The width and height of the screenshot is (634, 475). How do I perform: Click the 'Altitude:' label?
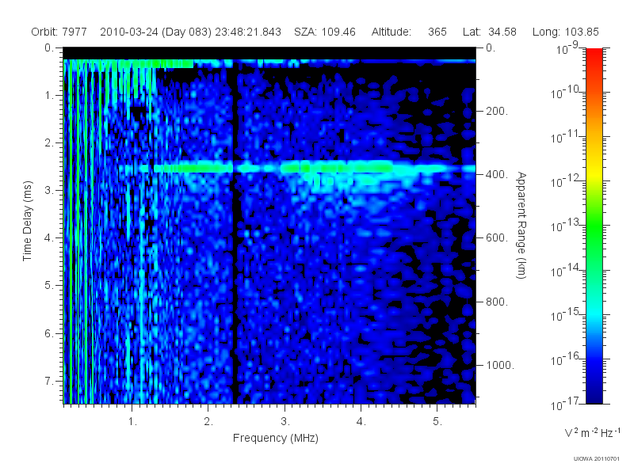pyautogui.click(x=391, y=32)
